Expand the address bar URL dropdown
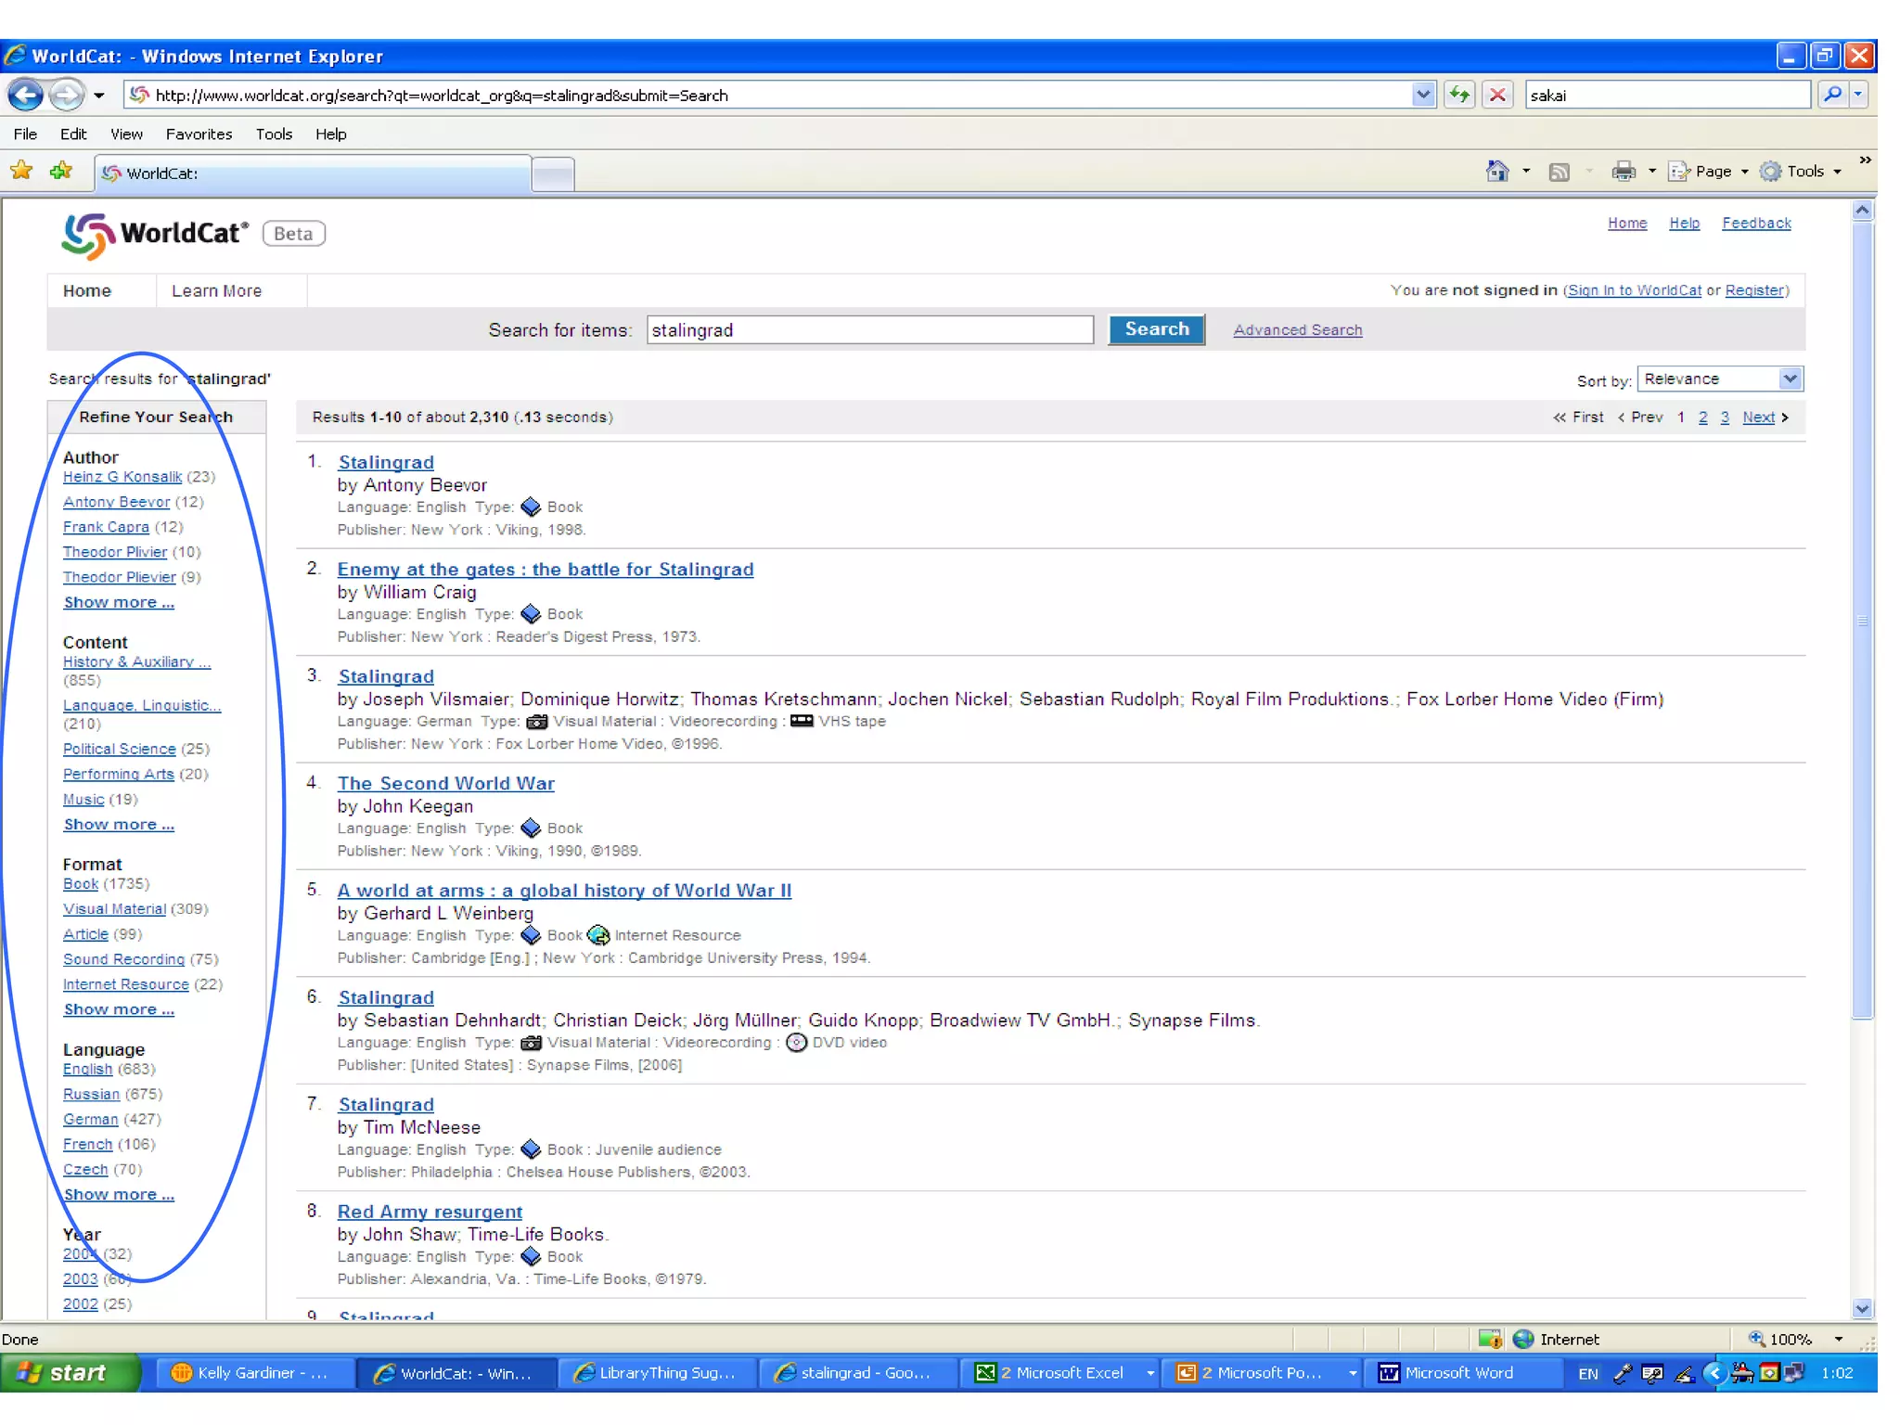 coord(1423,95)
